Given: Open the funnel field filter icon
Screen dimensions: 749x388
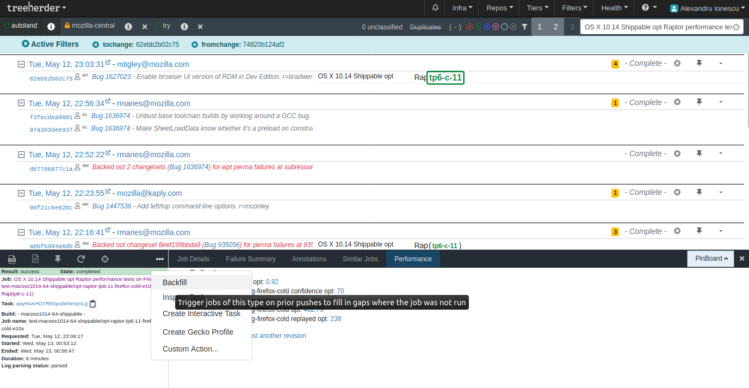Looking at the screenshot, I should coord(524,27).
